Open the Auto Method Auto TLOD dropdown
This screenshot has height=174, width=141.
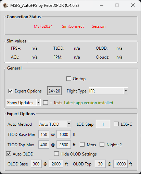(55, 124)
